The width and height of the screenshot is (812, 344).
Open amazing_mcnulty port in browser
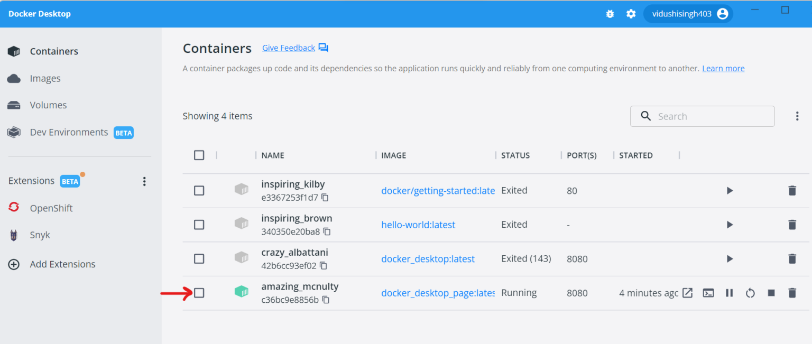(688, 292)
